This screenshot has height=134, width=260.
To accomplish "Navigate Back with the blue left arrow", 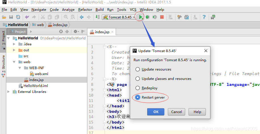I will coord(81,17).
